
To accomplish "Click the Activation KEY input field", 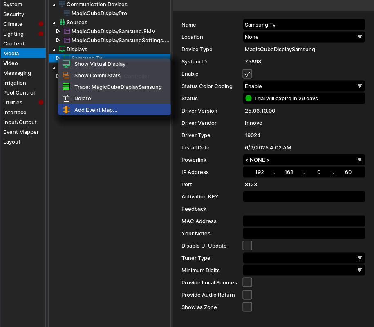I will click(304, 196).
